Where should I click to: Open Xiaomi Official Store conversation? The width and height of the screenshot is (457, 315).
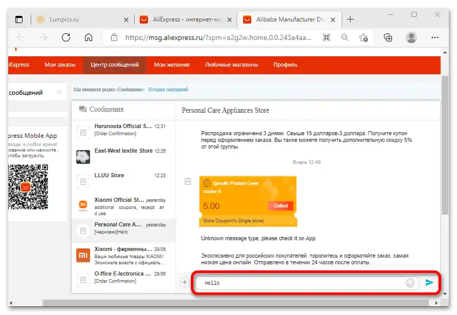(123, 206)
